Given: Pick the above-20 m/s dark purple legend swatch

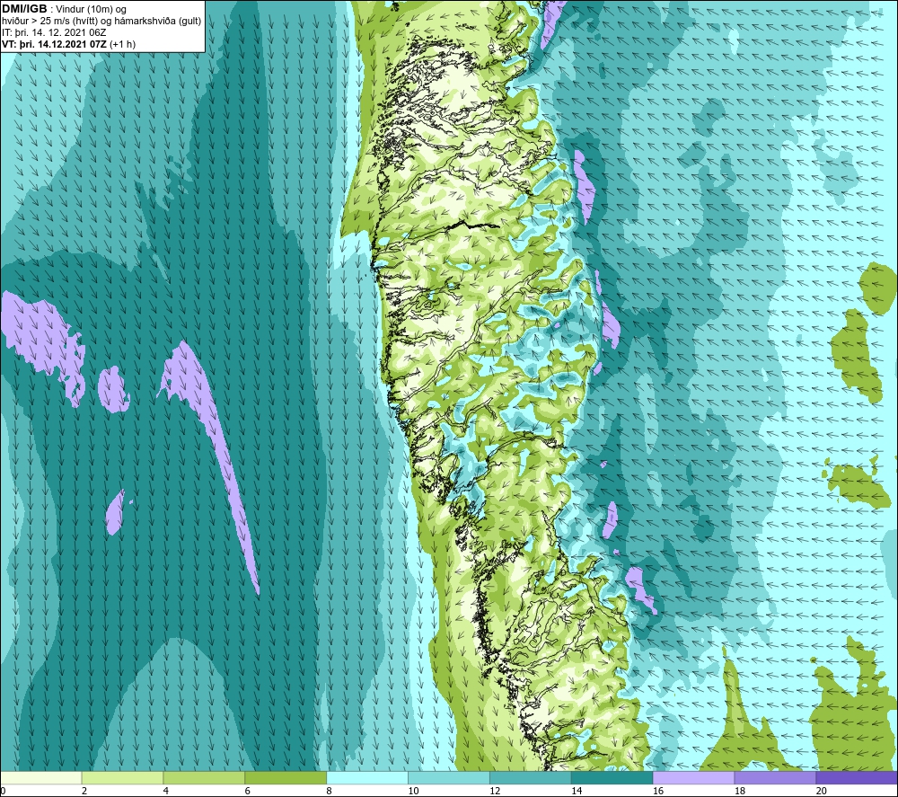Looking at the screenshot, I should point(857,778).
